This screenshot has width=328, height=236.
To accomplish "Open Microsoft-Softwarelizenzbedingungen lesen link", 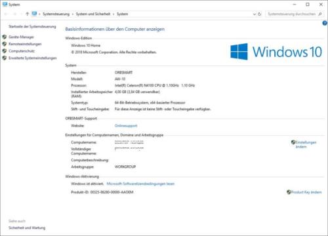I will [140, 184].
